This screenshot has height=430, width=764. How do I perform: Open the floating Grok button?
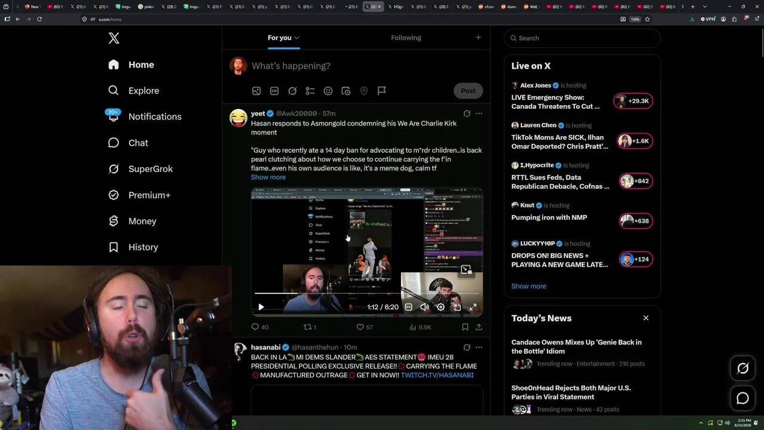tap(743, 368)
